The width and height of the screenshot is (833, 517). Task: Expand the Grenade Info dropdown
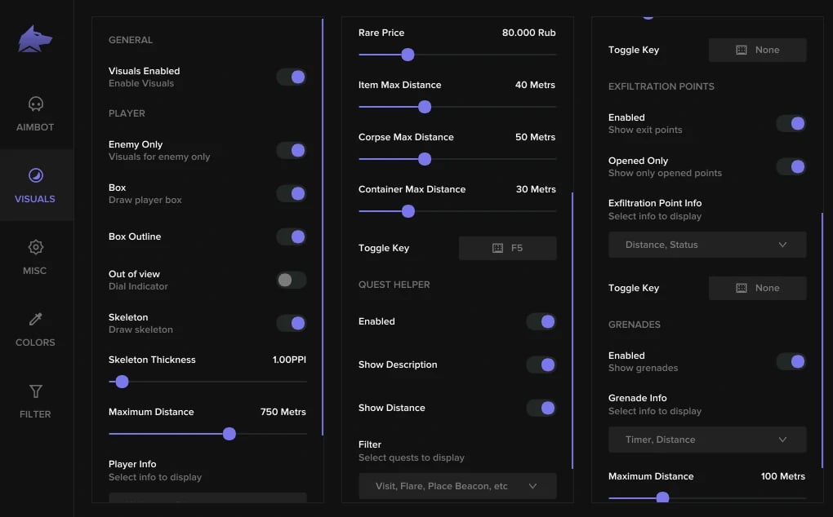click(x=707, y=440)
